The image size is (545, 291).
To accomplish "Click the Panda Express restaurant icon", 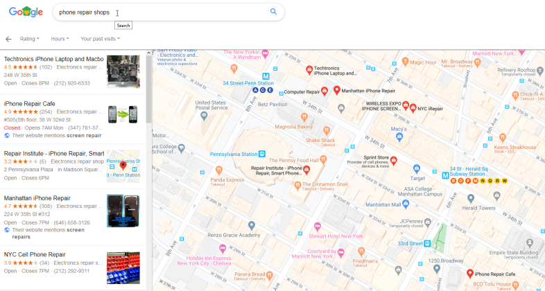I will pyautogui.click(x=218, y=170).
